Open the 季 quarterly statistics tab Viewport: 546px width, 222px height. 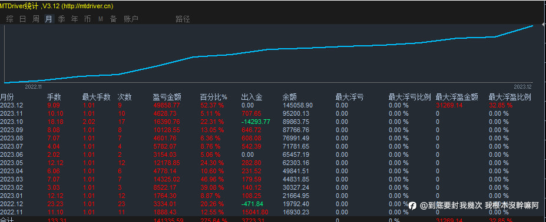pyautogui.click(x=62, y=19)
